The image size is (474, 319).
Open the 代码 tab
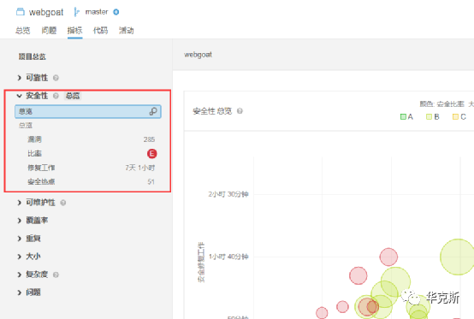(100, 31)
